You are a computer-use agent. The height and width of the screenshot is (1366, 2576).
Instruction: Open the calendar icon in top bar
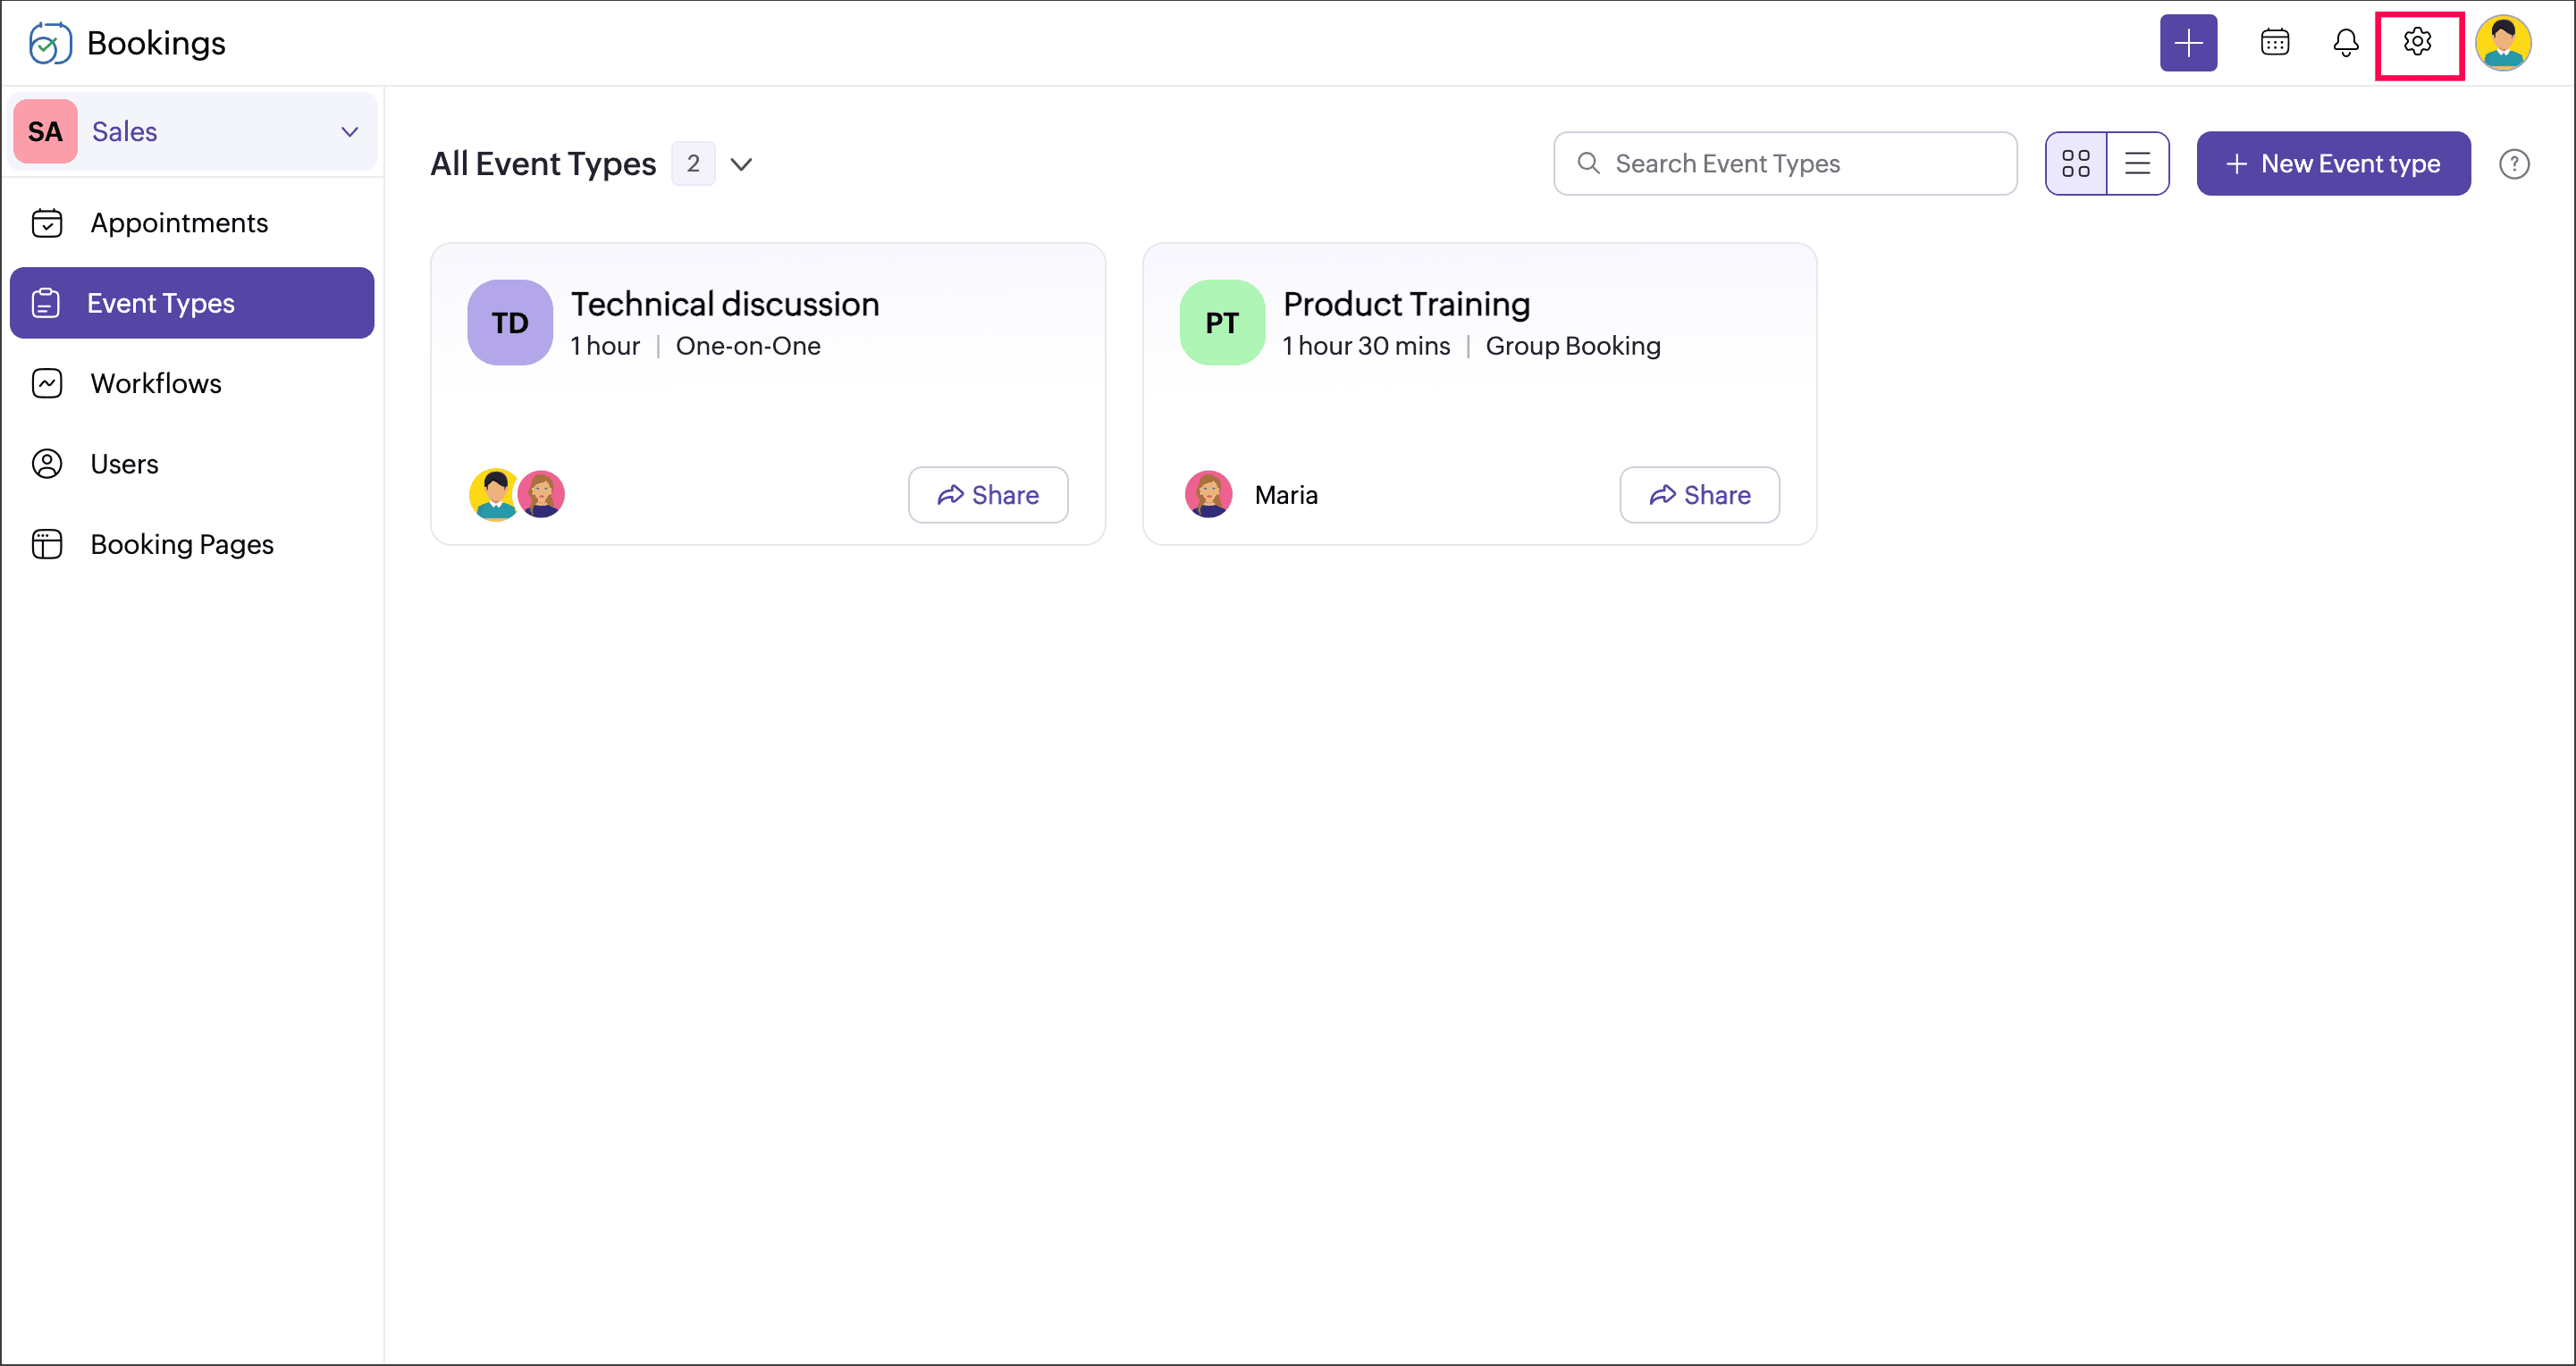coord(2275,43)
